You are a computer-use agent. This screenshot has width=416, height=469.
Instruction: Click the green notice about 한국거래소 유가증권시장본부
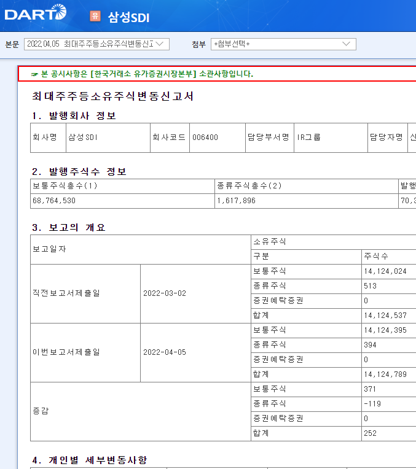(143, 74)
